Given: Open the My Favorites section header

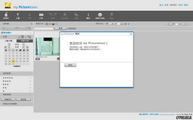Looking at the screenshot, I should click(x=17, y=73).
